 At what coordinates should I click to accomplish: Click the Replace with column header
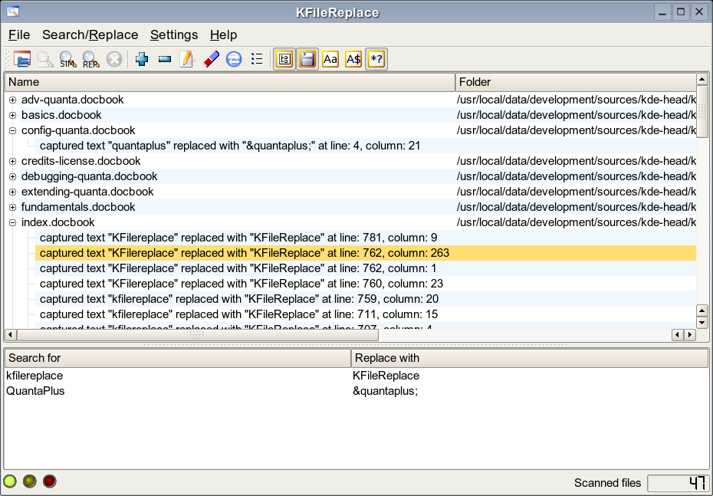529,358
